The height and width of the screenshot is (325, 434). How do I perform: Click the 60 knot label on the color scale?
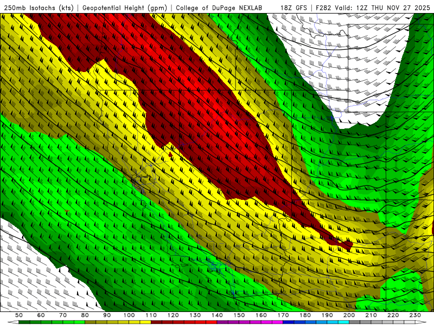41,315
